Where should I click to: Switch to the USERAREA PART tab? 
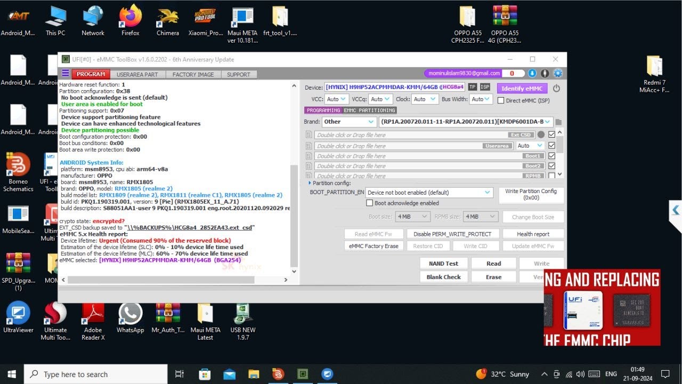[x=137, y=74]
